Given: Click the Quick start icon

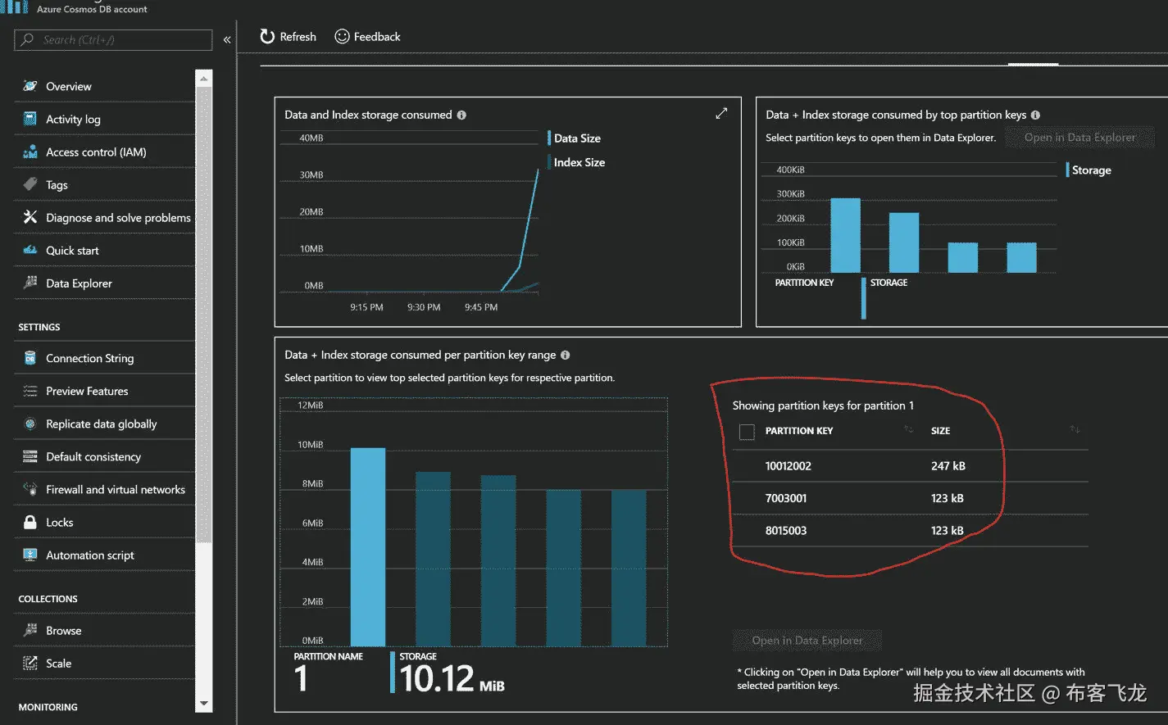Looking at the screenshot, I should tap(30, 250).
